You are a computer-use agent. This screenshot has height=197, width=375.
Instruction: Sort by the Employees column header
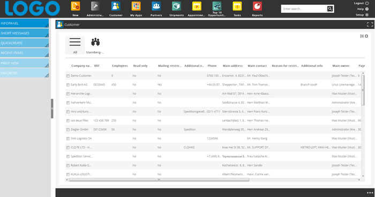tap(120, 66)
